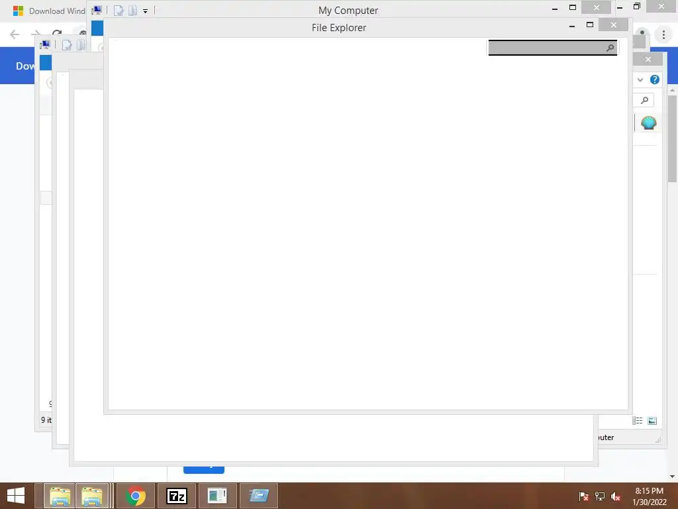The height and width of the screenshot is (509, 678).
Task: Expand the ribbon chevron in rear explorer window
Action: coord(640,80)
